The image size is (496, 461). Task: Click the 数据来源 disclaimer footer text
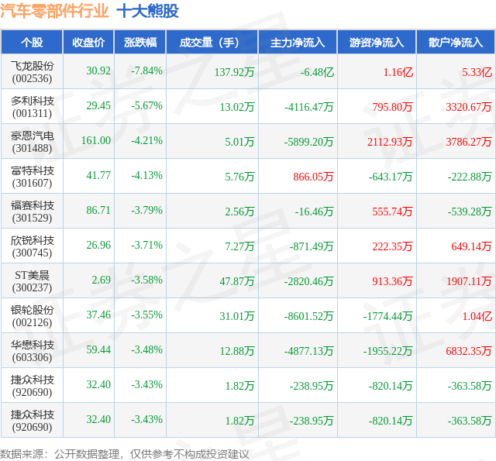coord(124,454)
